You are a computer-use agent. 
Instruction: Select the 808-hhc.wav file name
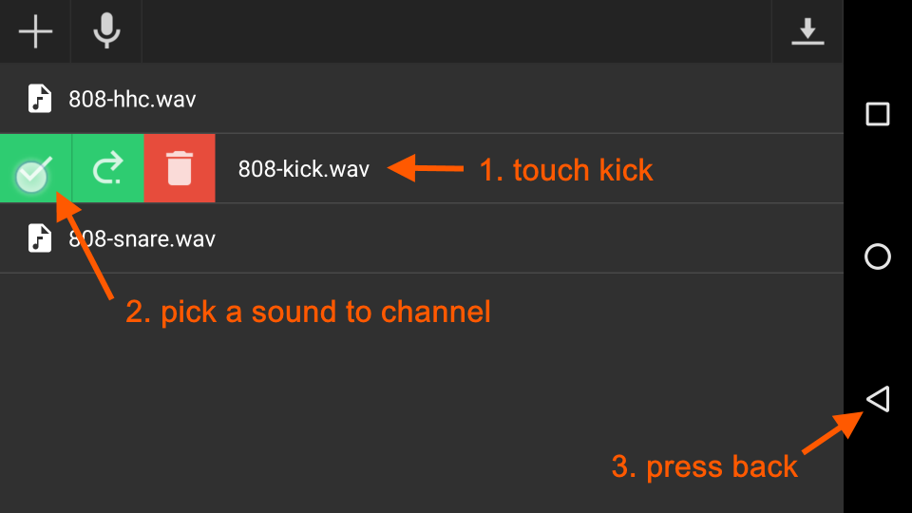132,99
